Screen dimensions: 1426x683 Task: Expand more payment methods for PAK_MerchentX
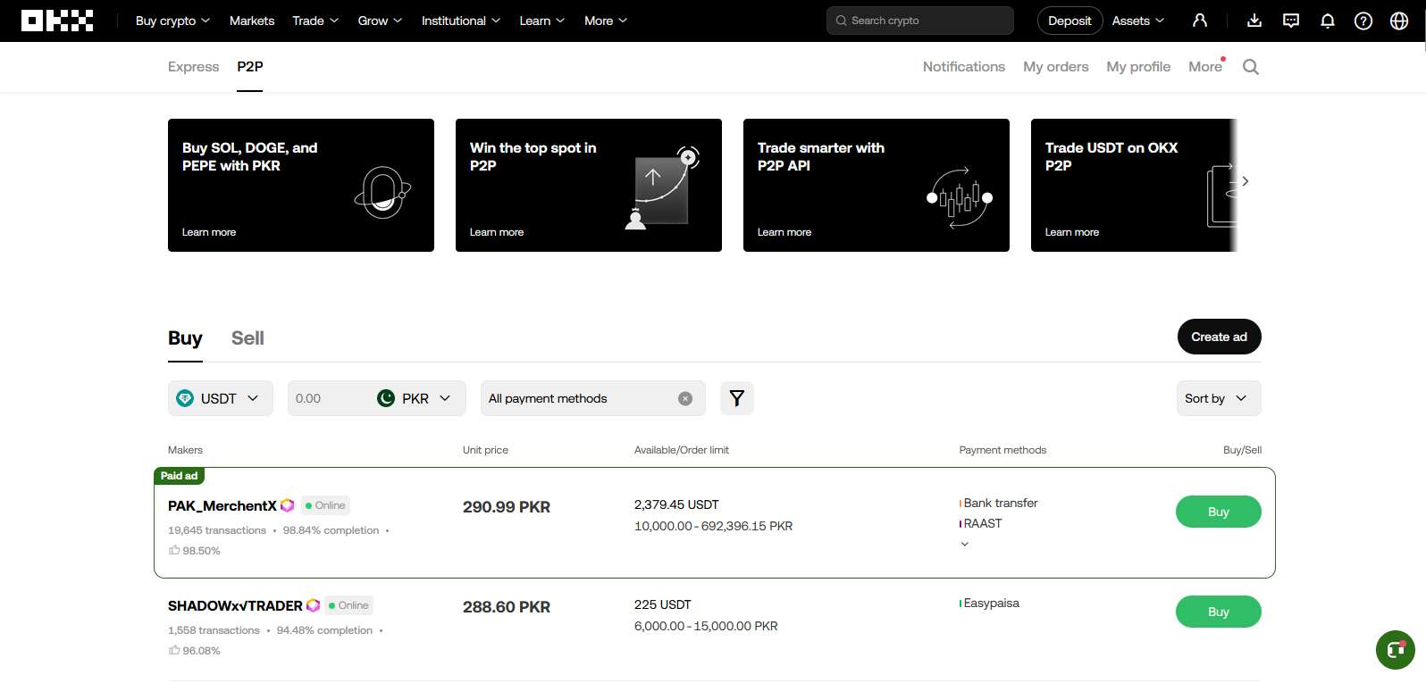(x=965, y=544)
